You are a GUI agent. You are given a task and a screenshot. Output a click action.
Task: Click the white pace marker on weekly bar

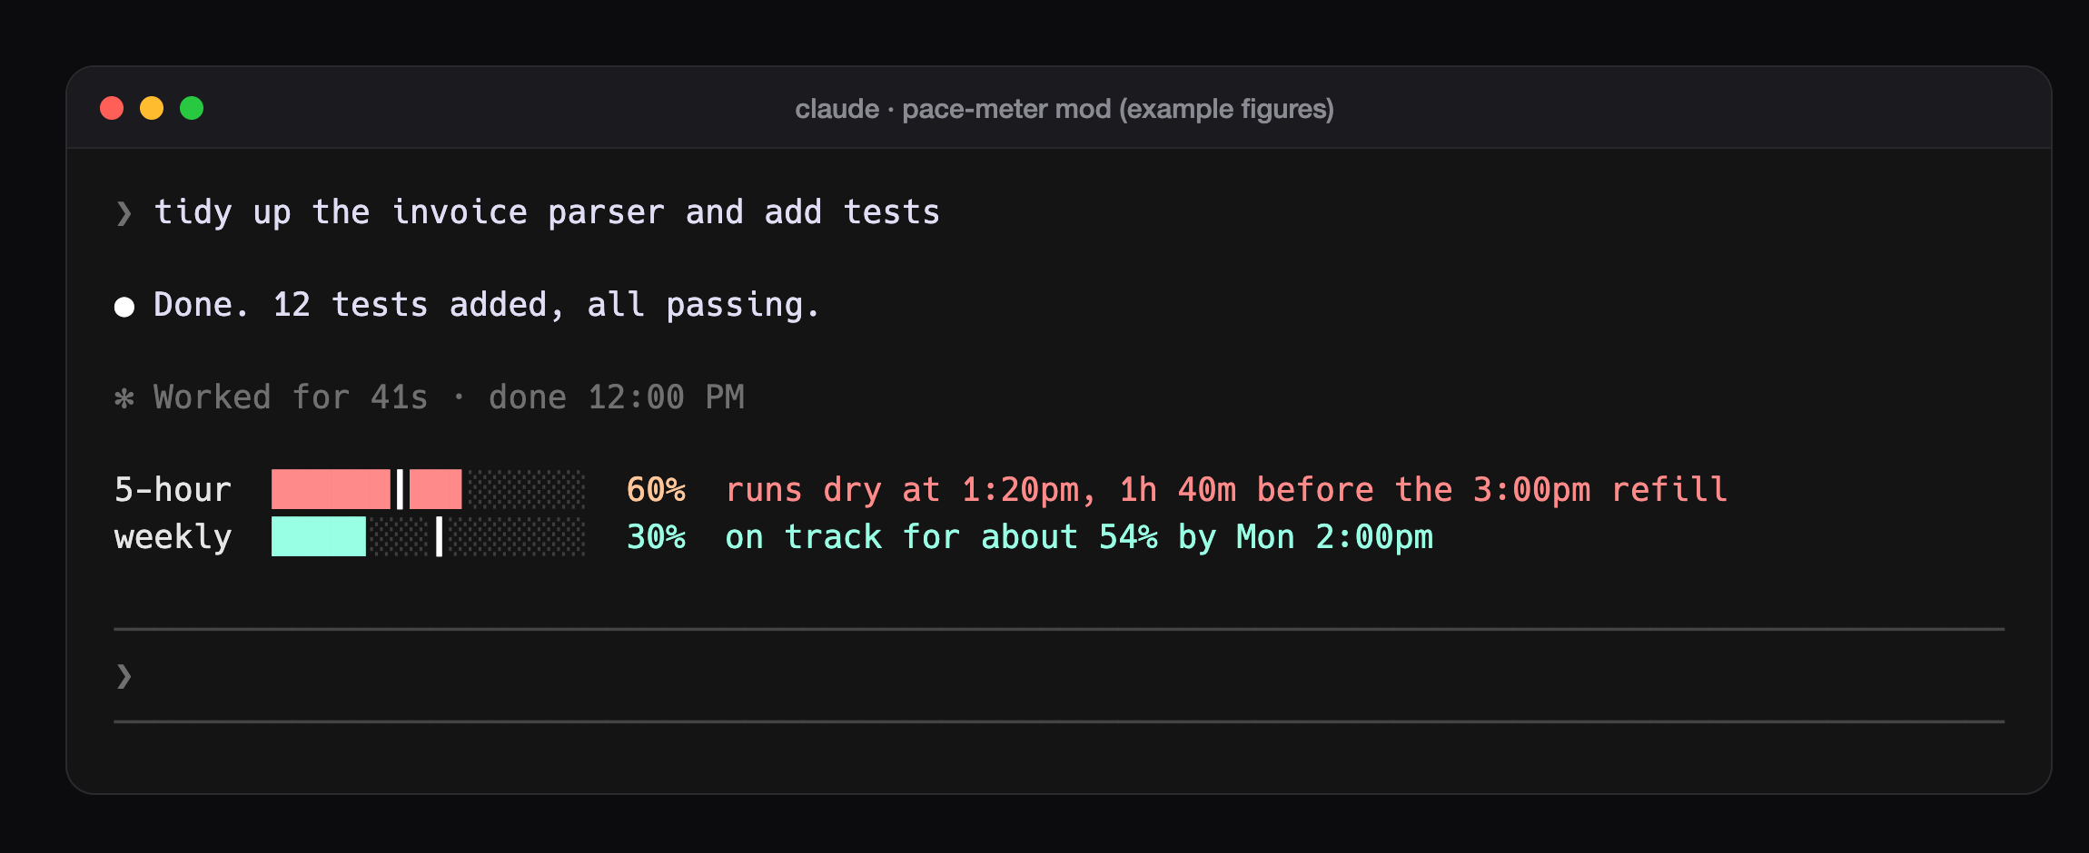coord(439,536)
